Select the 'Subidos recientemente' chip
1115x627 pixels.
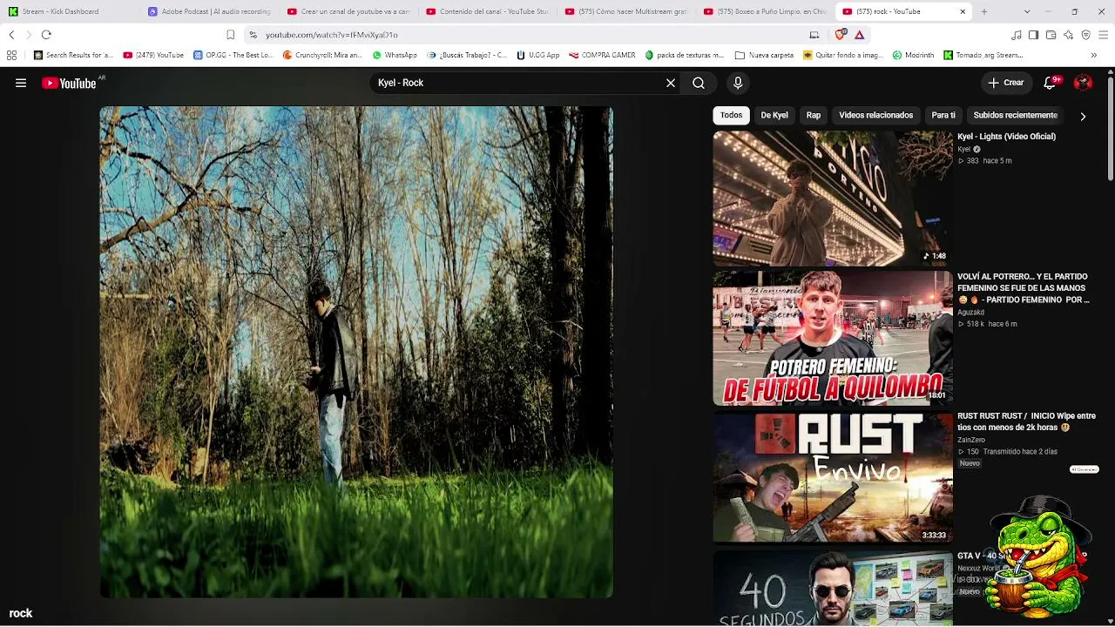point(1016,115)
